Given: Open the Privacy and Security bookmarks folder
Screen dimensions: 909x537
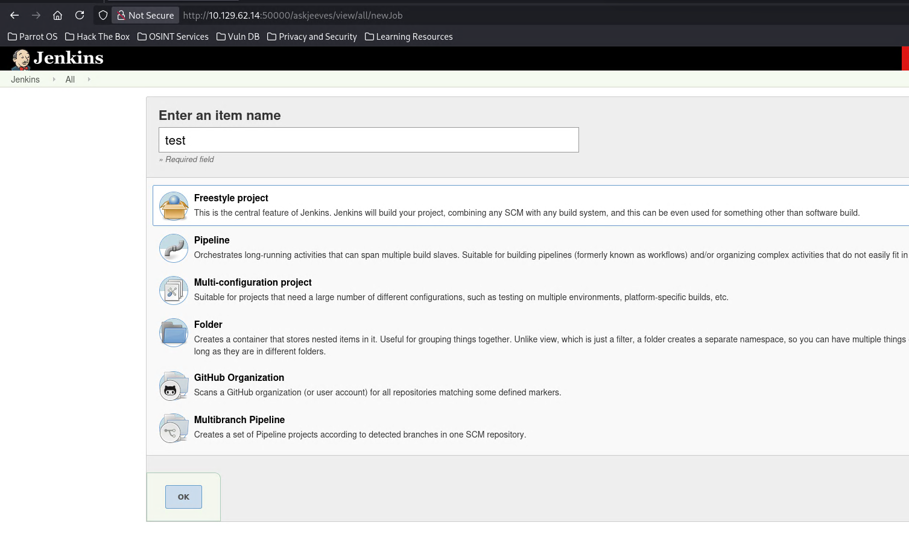Looking at the screenshot, I should pyautogui.click(x=312, y=37).
